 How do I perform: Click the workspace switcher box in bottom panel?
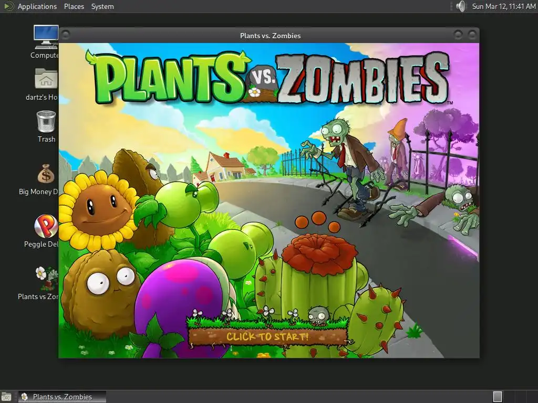click(498, 397)
